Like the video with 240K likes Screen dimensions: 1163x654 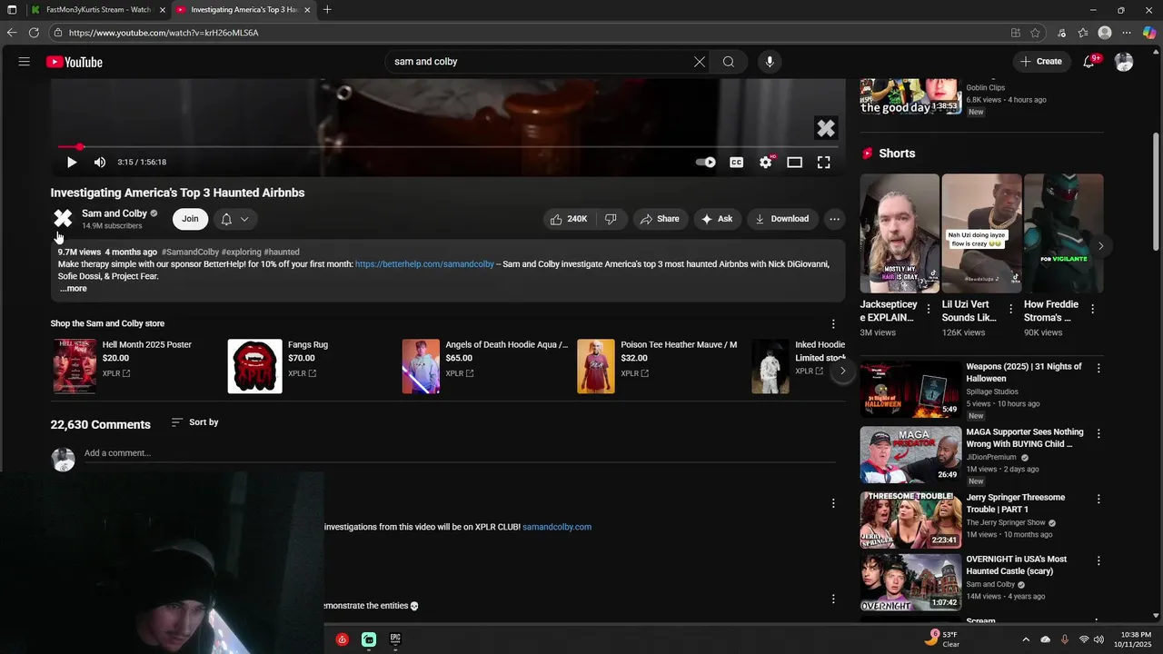click(568, 219)
